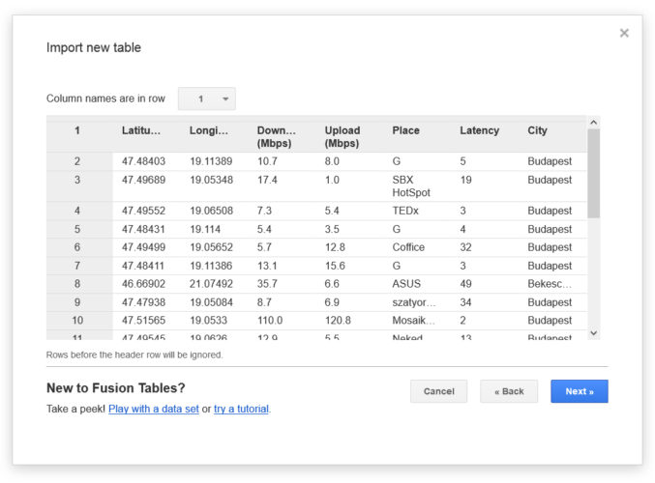This screenshot has height=483, width=655.
Task: Go back with the Back button
Action: [x=509, y=391]
